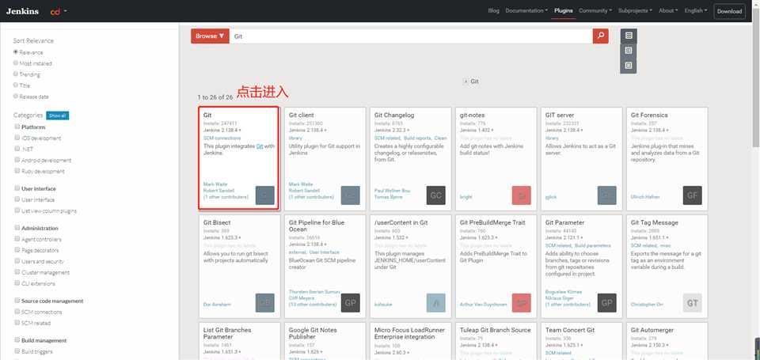
Task: Select Release date sort option
Action: [x=16, y=97]
